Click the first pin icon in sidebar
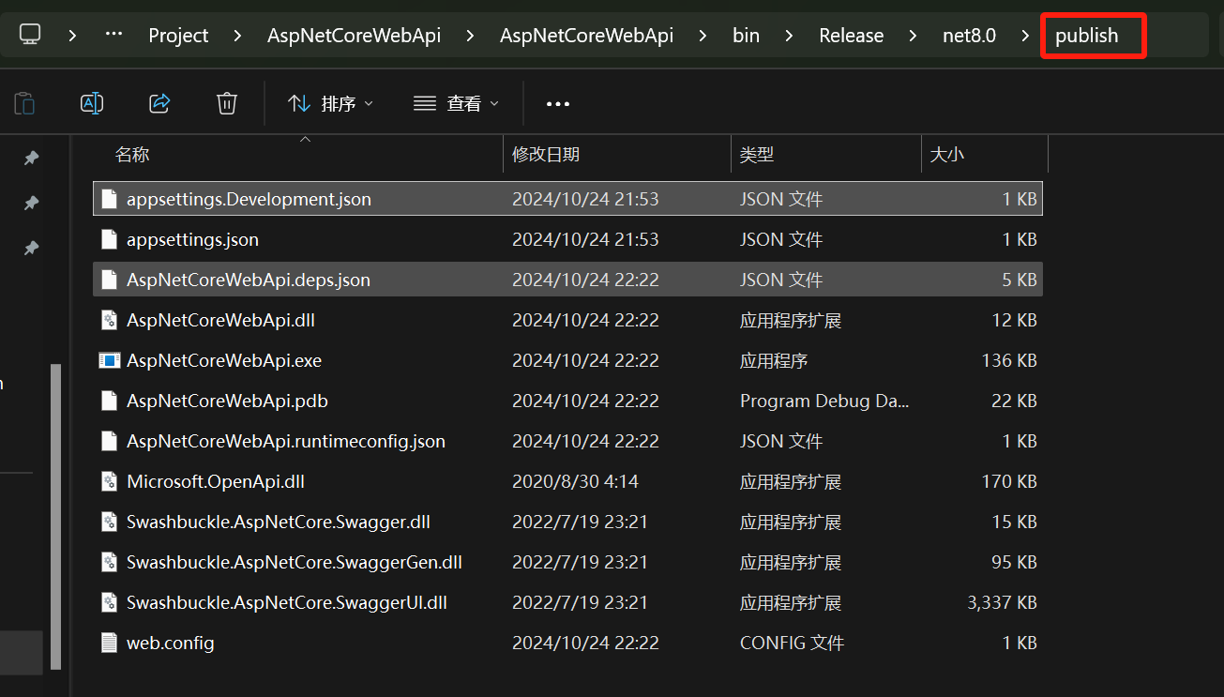Screen dimensions: 1224x697 [31, 158]
